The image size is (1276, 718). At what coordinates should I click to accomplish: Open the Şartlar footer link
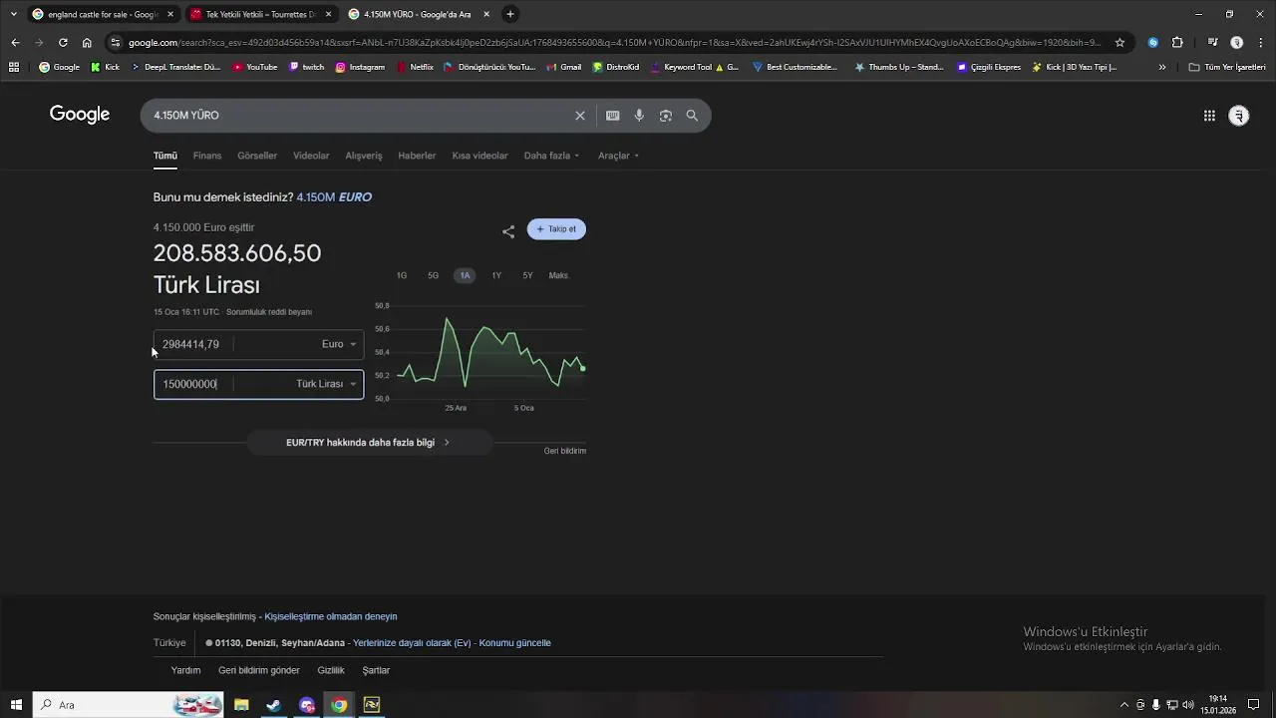pos(376,670)
